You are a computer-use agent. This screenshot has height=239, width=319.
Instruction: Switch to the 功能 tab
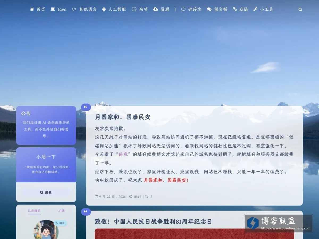click(61, 211)
